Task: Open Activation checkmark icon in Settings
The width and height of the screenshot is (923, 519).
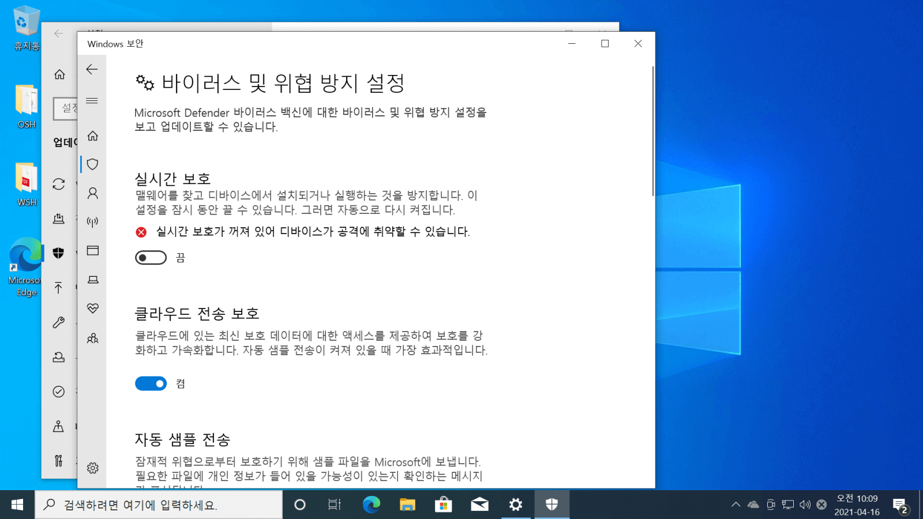Action: [59, 392]
